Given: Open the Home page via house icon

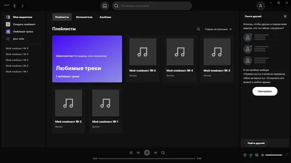Looking at the screenshot, I should (x=105, y=6).
